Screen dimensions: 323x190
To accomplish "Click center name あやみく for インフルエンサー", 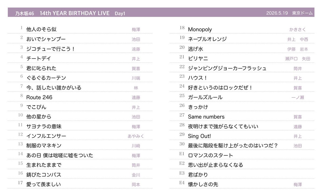I will click(136, 136).
